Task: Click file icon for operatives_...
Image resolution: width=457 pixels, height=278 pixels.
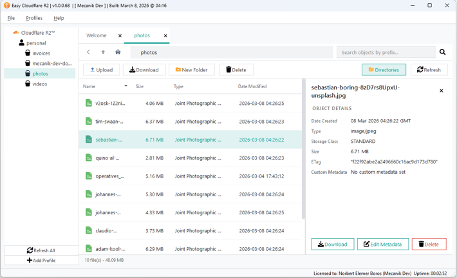Action: 89,176
